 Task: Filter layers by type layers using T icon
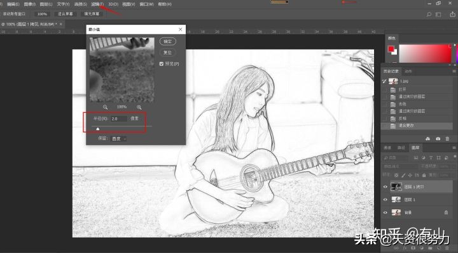(431, 157)
